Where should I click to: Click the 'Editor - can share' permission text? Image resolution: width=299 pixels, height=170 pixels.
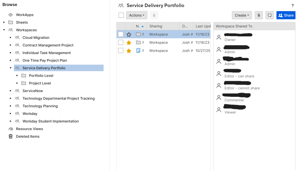[239, 76]
